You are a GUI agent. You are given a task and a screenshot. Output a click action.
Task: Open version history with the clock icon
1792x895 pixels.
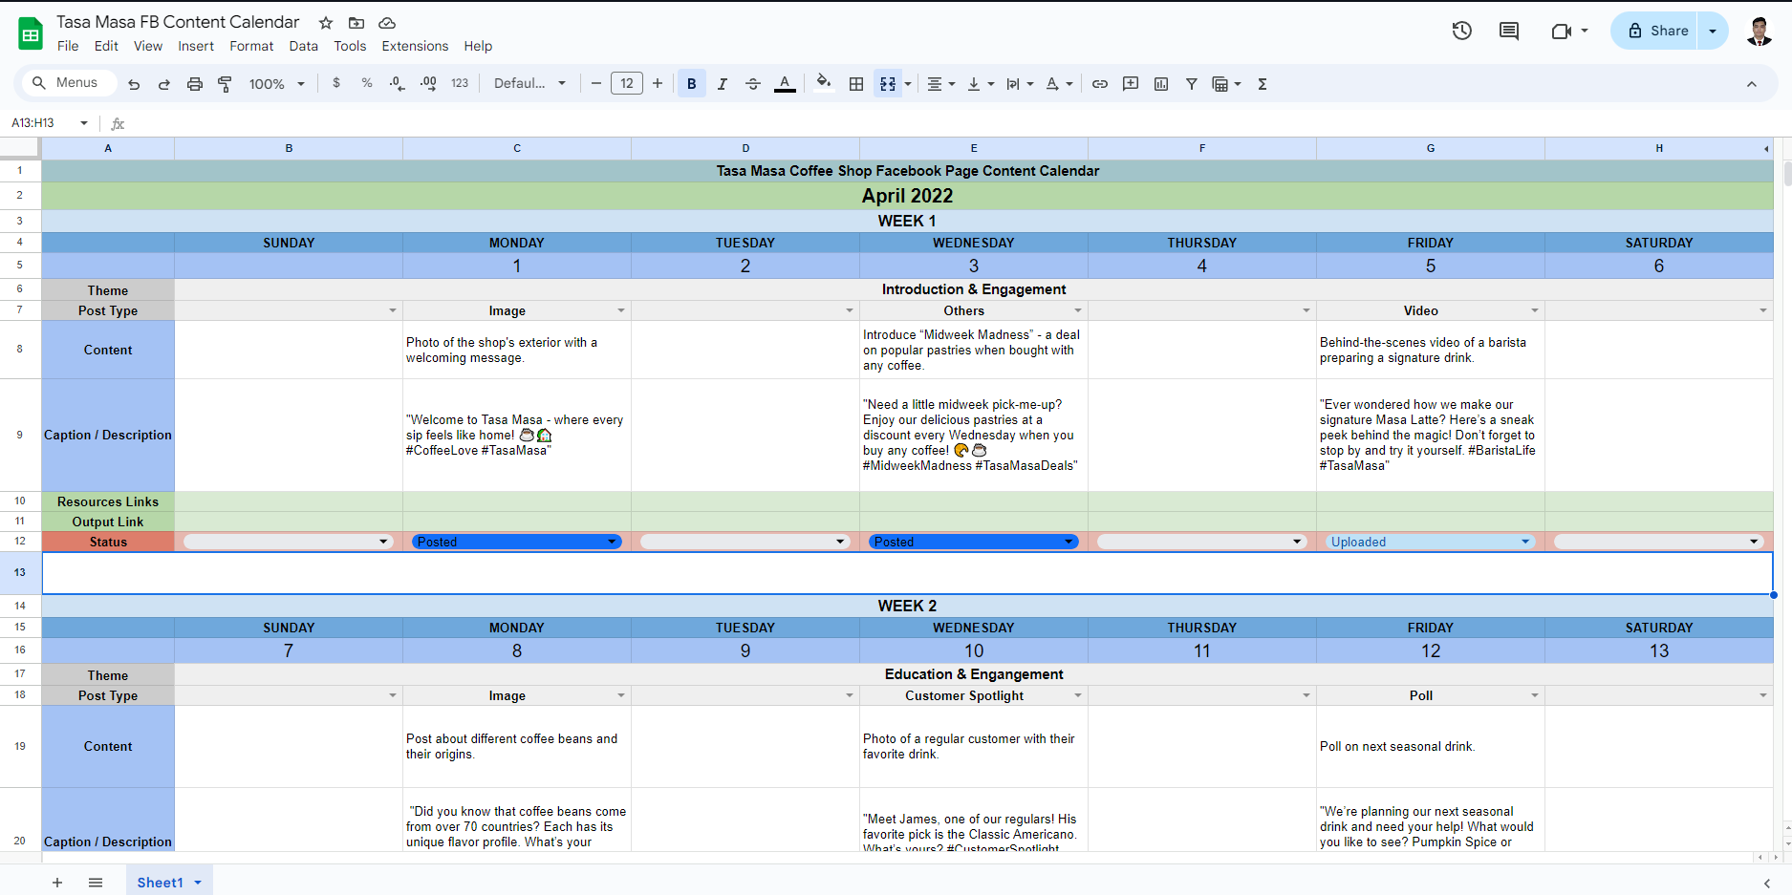coord(1462,31)
